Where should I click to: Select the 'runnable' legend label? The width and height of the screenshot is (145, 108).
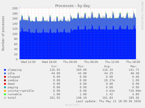point(15,94)
